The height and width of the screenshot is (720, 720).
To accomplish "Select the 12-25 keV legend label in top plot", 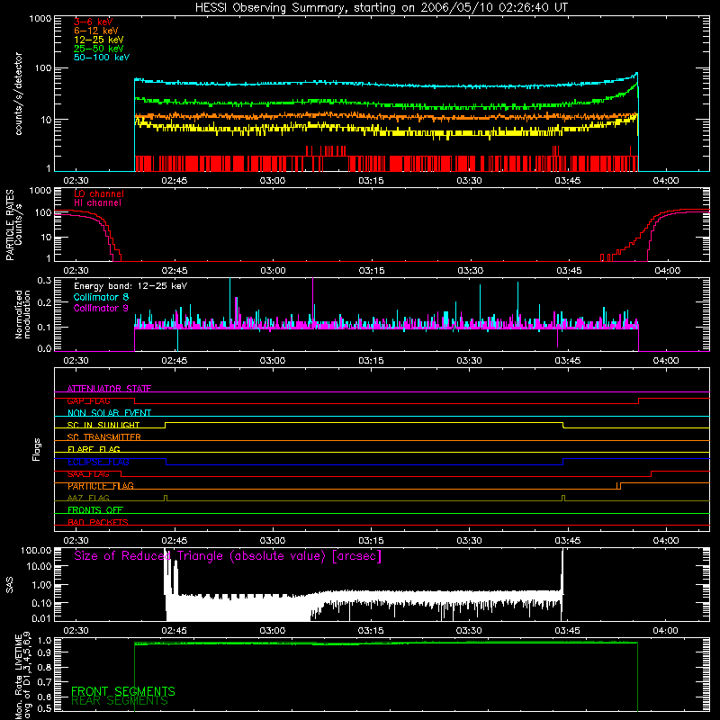I will [99, 40].
